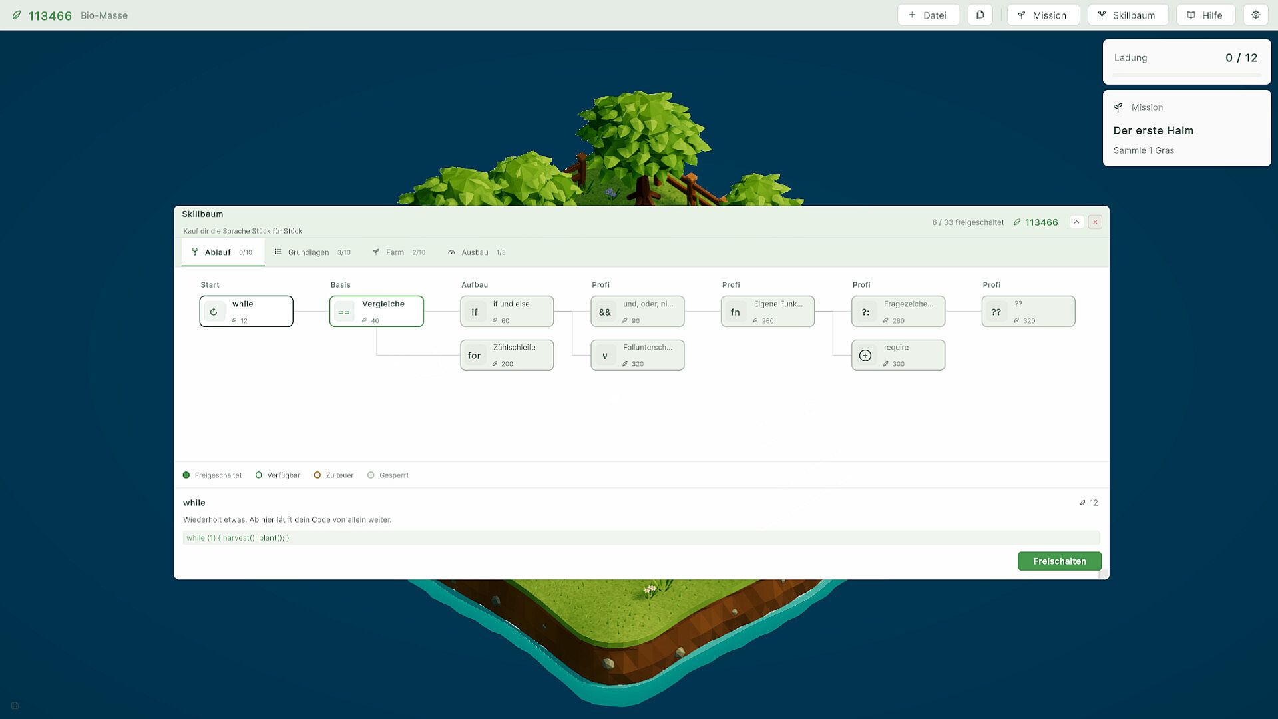This screenshot has height=719, width=1278.
Task: Select the == Vergleiche skill node
Action: coord(377,311)
